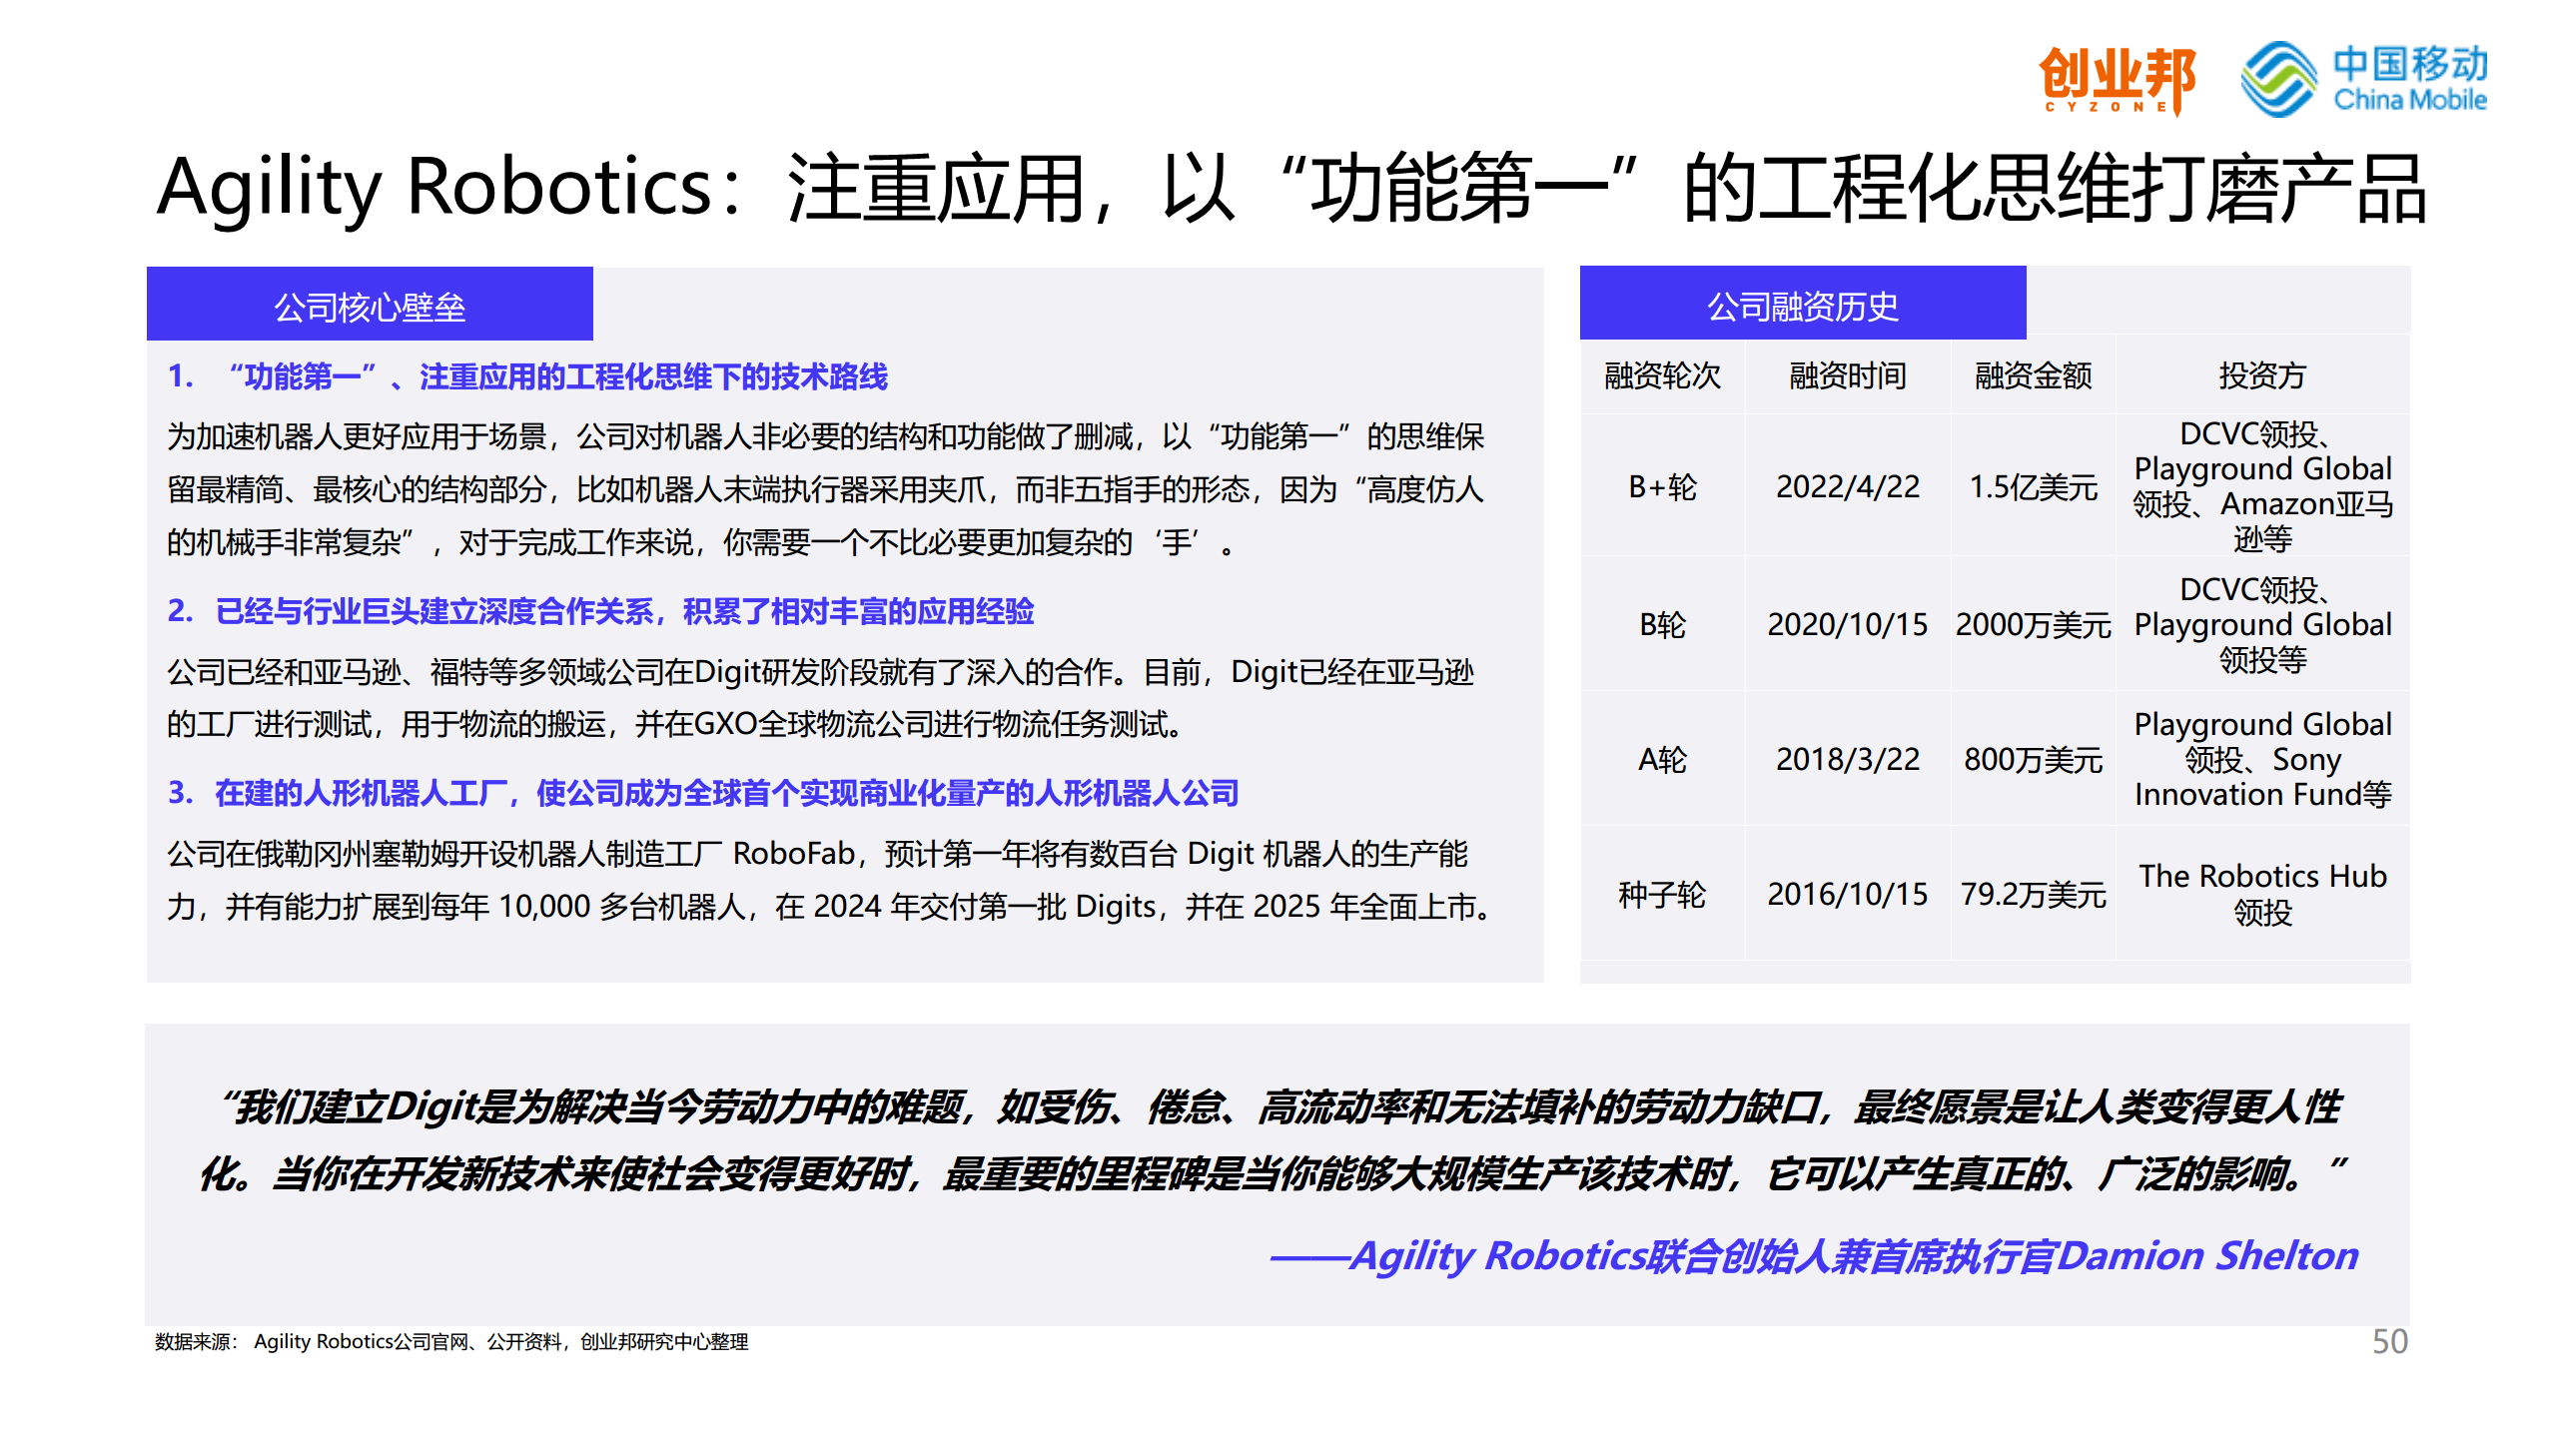
Task: Select the slide title starting with Agility Robotics
Action: (x=1291, y=188)
